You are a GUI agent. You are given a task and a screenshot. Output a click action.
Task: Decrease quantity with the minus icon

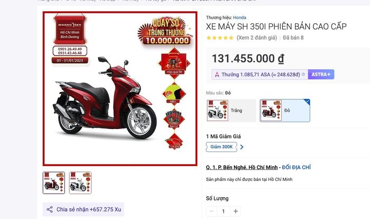click(x=211, y=211)
